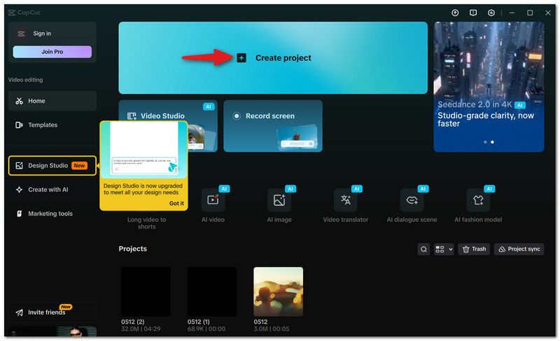Click the Project sync cloud icon
This screenshot has height=341, width=560.
coord(502,249)
